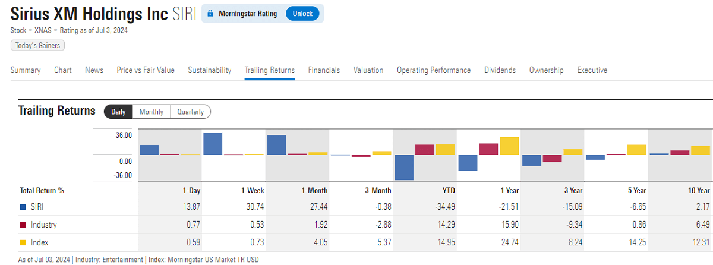Click the 1-Day column header
Viewport: 713px width, 265px height.
pos(191,191)
